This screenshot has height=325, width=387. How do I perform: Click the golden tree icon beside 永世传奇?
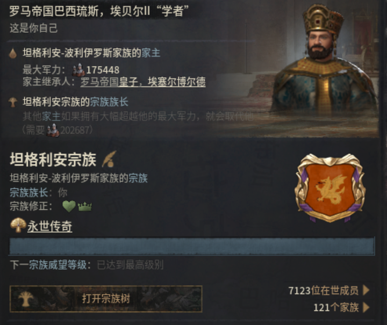coord(18,225)
